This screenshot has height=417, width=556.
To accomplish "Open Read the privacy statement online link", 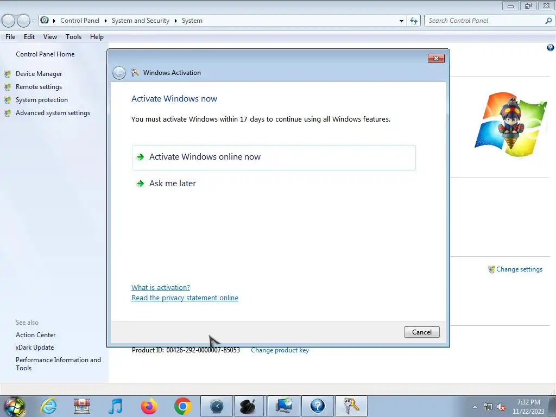I will (185, 298).
